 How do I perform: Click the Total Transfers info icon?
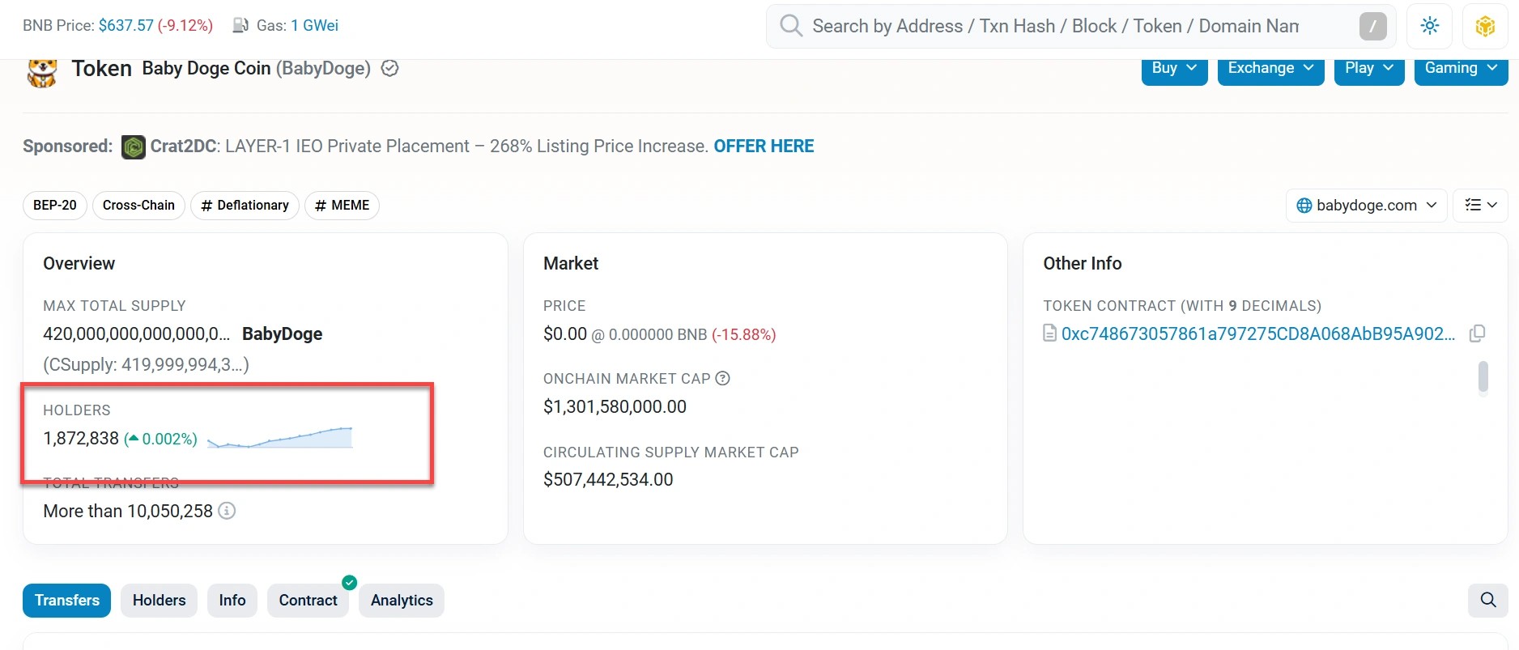tap(228, 511)
